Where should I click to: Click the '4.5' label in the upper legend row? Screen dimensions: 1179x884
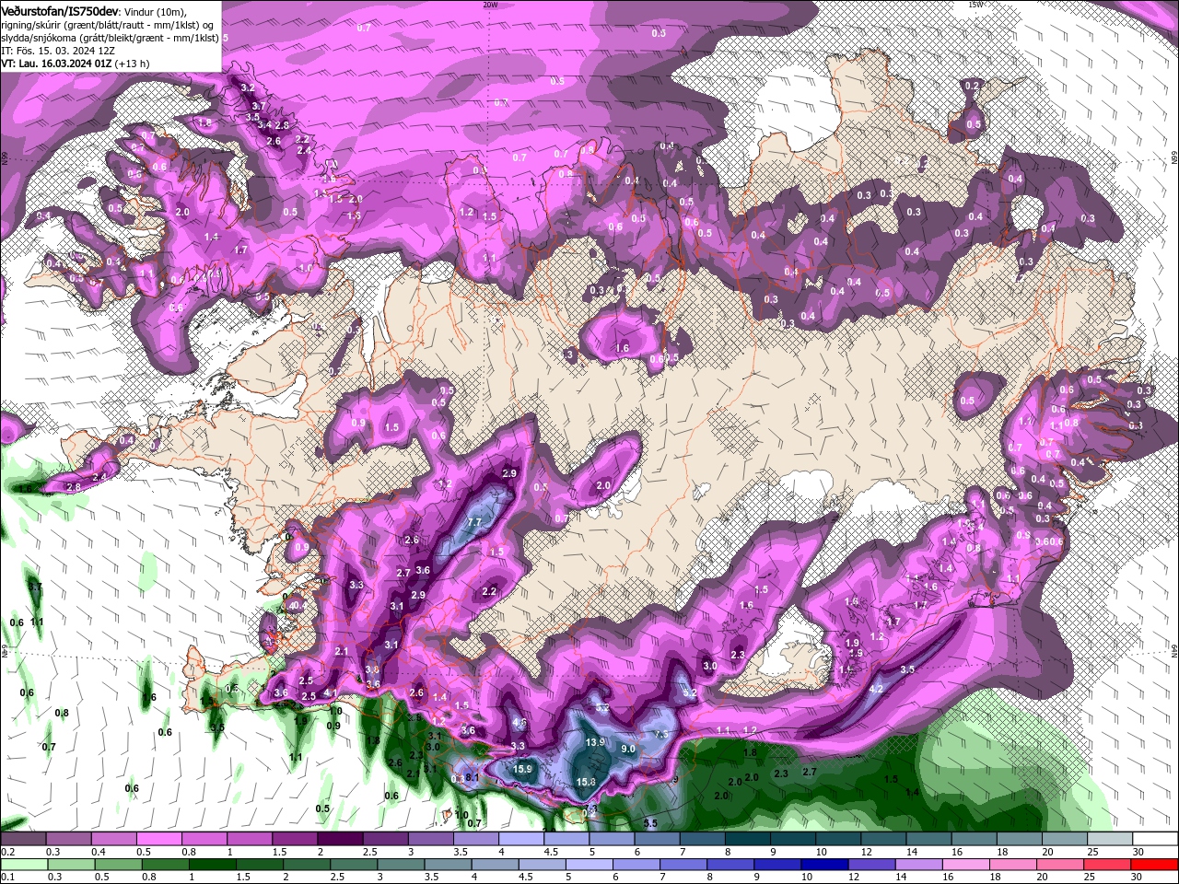[x=551, y=852]
